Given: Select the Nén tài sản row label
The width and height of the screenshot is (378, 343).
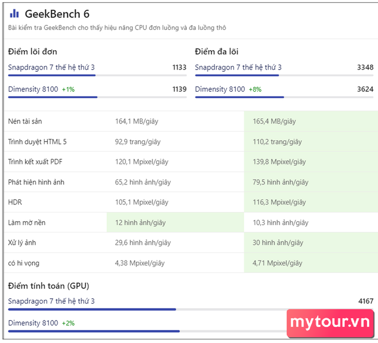Looking at the screenshot, I should pyautogui.click(x=25, y=121).
